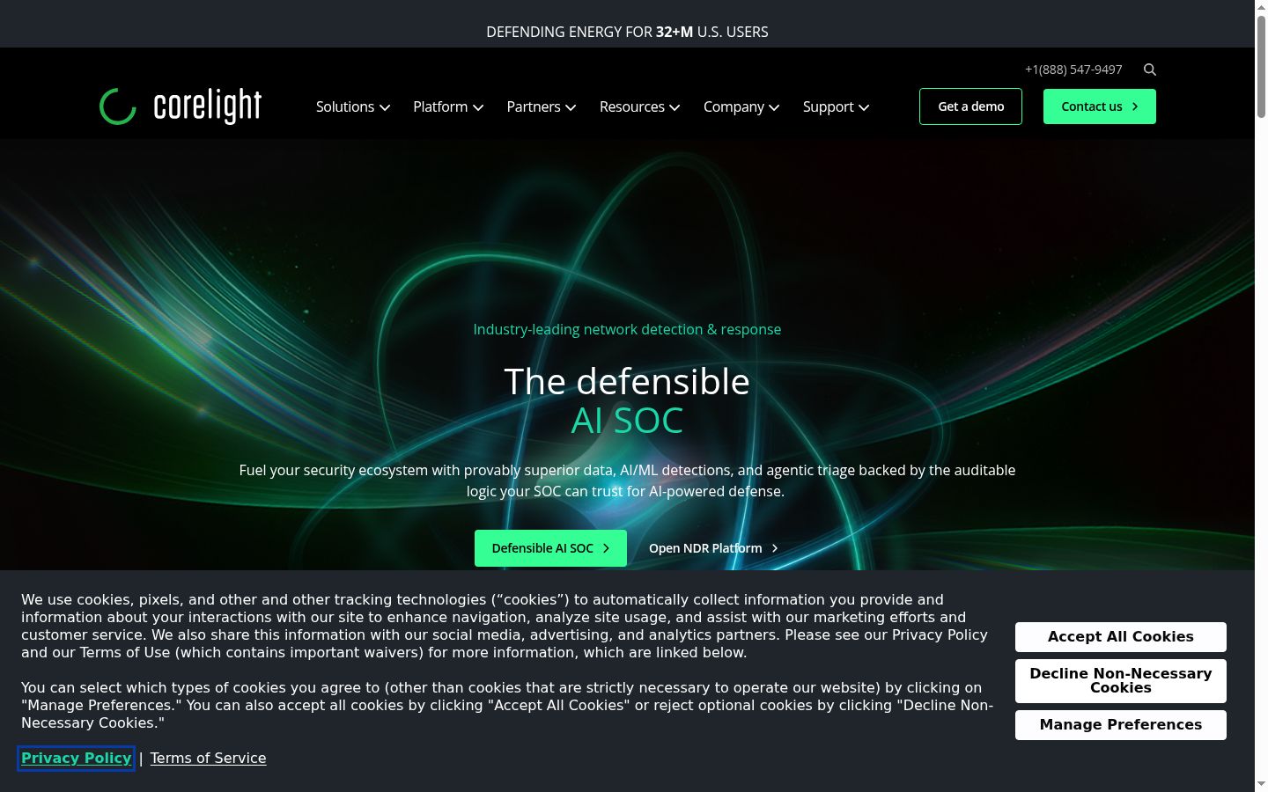
Task: Click the "The defensible" headline text
Action: 627,382
